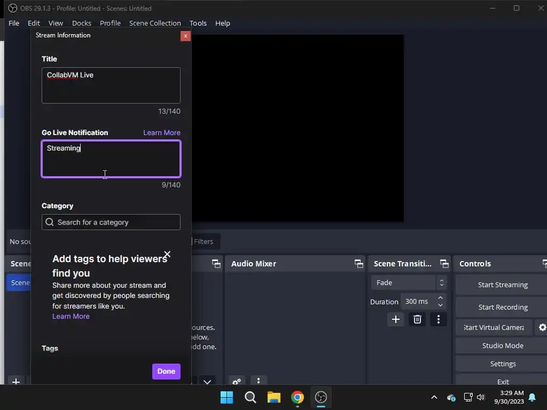Click OBS Studio taskbar icon
The image size is (547, 410).
(x=321, y=397)
